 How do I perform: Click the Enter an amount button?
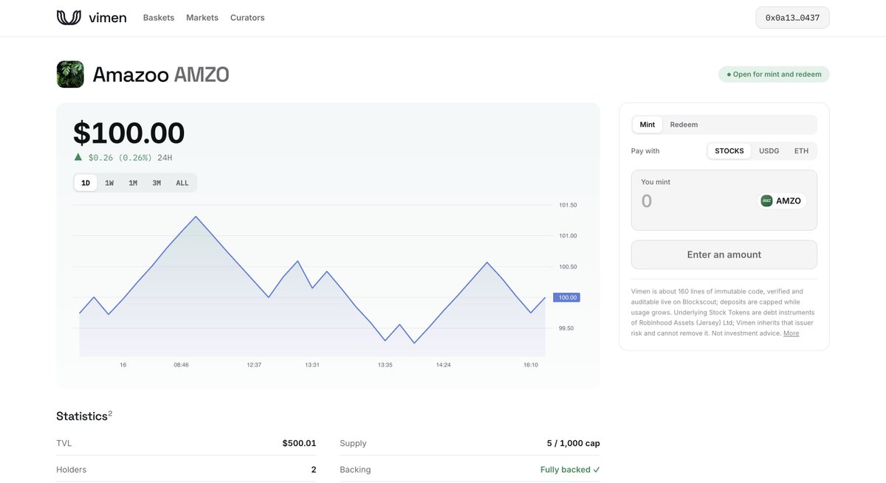pyautogui.click(x=724, y=254)
